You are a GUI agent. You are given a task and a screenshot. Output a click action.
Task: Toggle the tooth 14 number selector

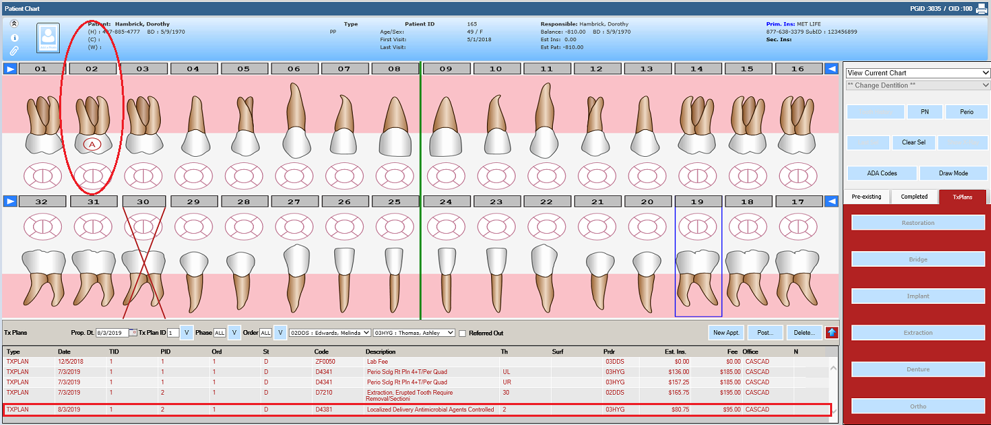click(697, 69)
